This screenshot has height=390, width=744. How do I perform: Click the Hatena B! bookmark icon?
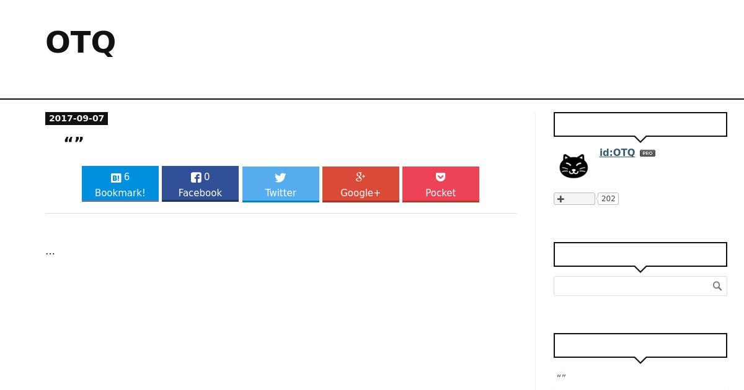pyautogui.click(x=116, y=178)
